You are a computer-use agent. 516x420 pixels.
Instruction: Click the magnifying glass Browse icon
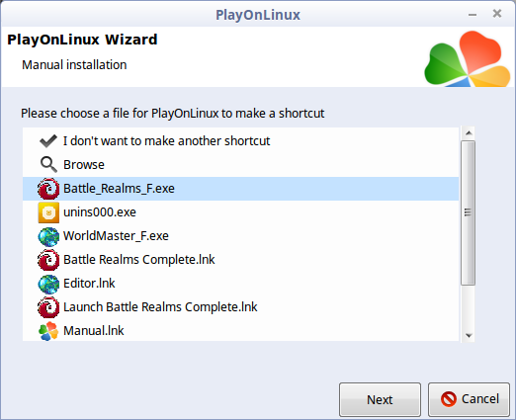pos(48,164)
